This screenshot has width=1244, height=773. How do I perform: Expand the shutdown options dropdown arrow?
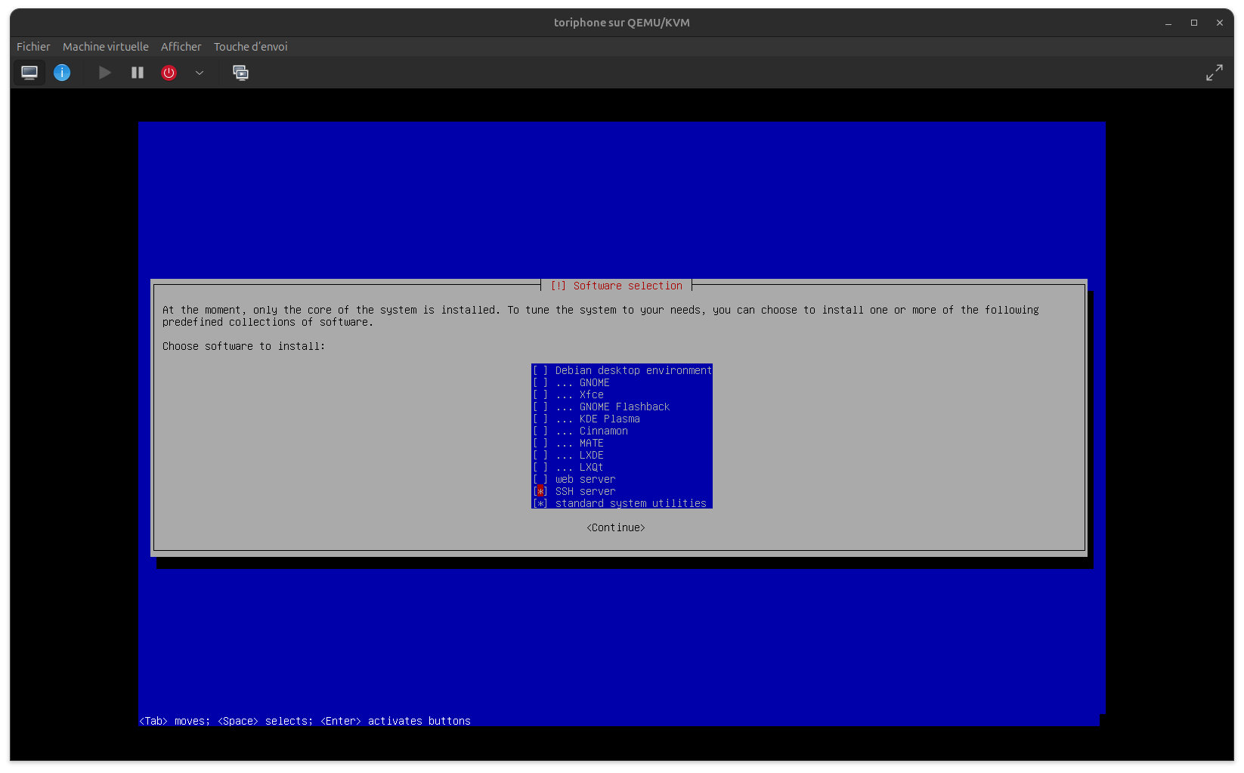point(200,73)
